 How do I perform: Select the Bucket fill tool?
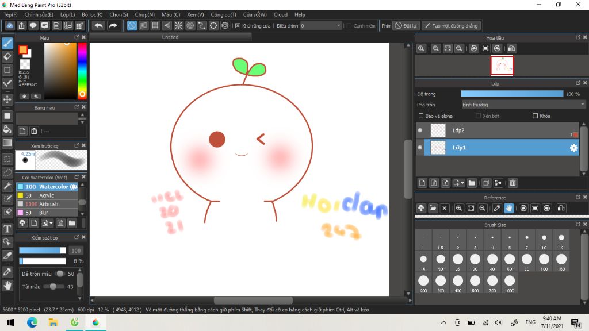7,129
